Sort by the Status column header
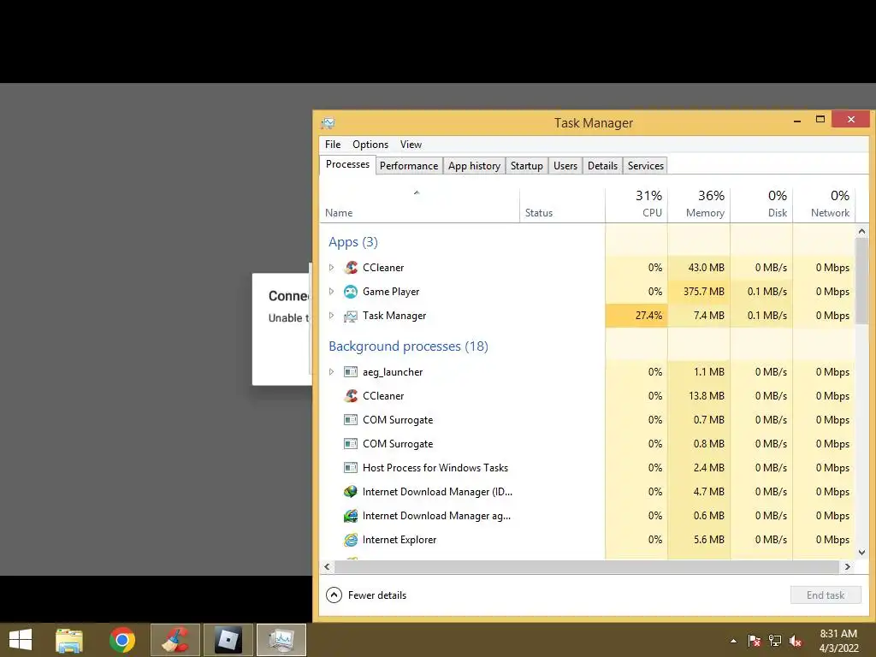Screen dimensions: 876x657 click(x=562, y=205)
